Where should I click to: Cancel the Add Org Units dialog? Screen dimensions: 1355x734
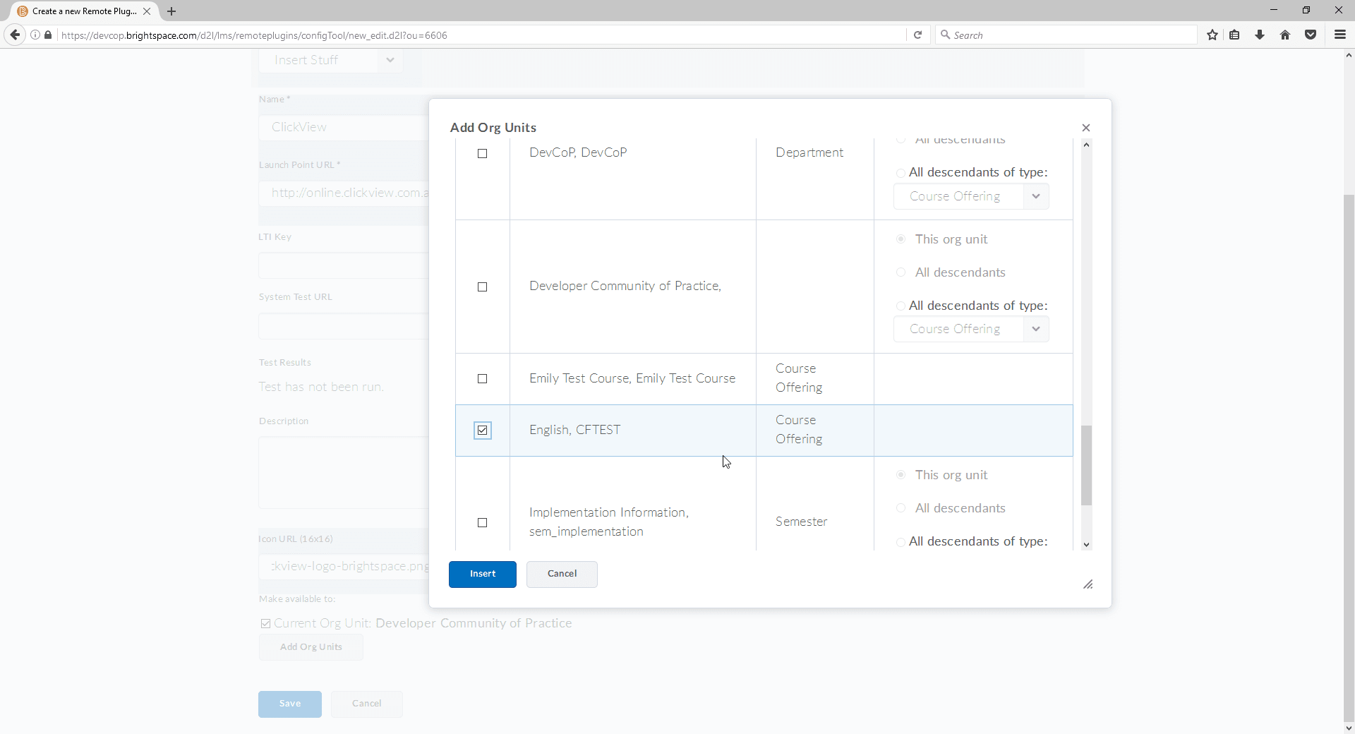[562, 574]
